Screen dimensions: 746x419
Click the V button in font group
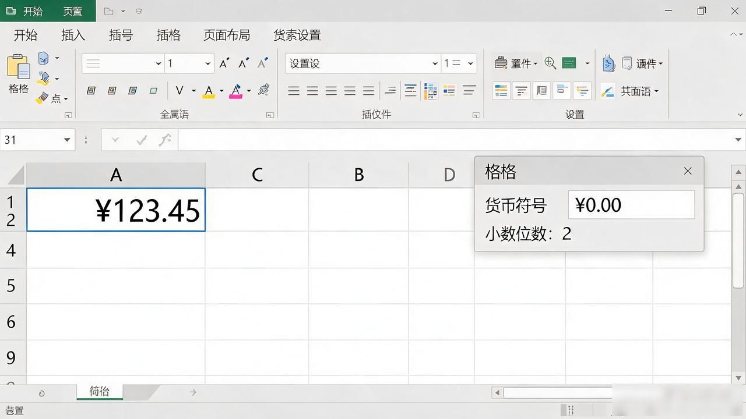pyautogui.click(x=179, y=90)
